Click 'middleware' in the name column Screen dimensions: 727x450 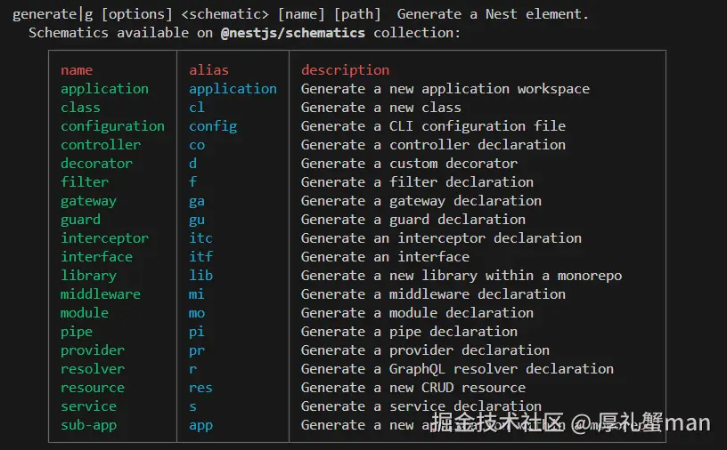tap(101, 294)
